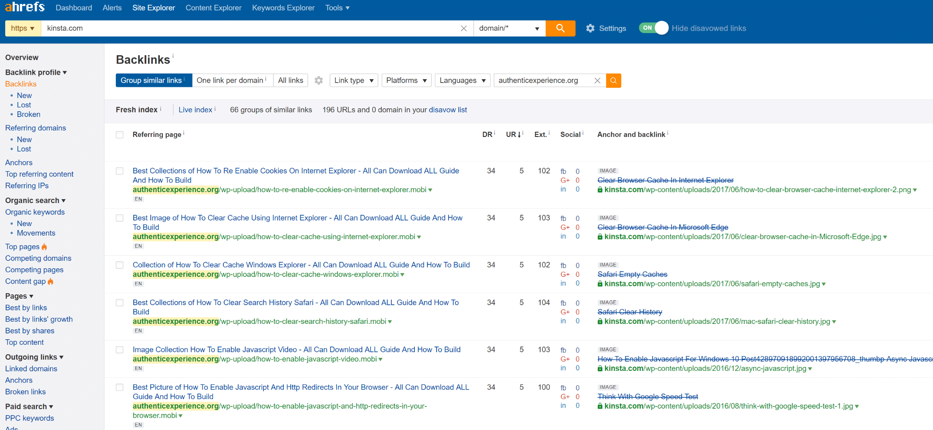This screenshot has width=933, height=430.
Task: Open Settings via the gear icon
Action: [590, 28]
